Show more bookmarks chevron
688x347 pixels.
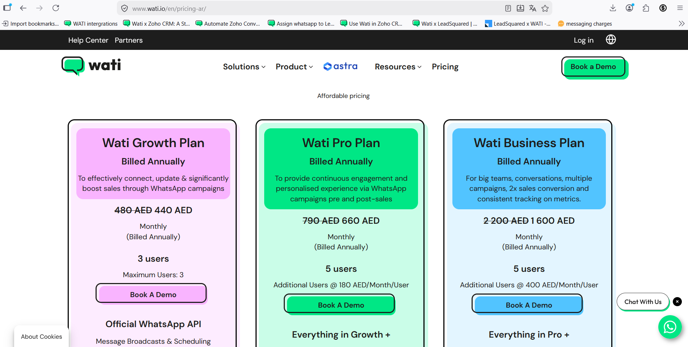[x=681, y=23]
